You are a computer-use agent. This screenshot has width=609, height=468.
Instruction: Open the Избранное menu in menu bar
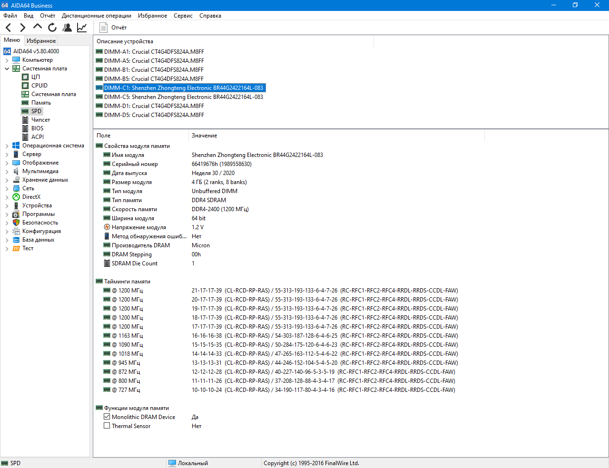(152, 16)
